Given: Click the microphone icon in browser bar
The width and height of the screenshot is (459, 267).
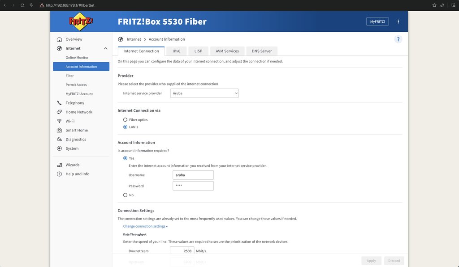Looking at the screenshot, I should tap(31, 5).
